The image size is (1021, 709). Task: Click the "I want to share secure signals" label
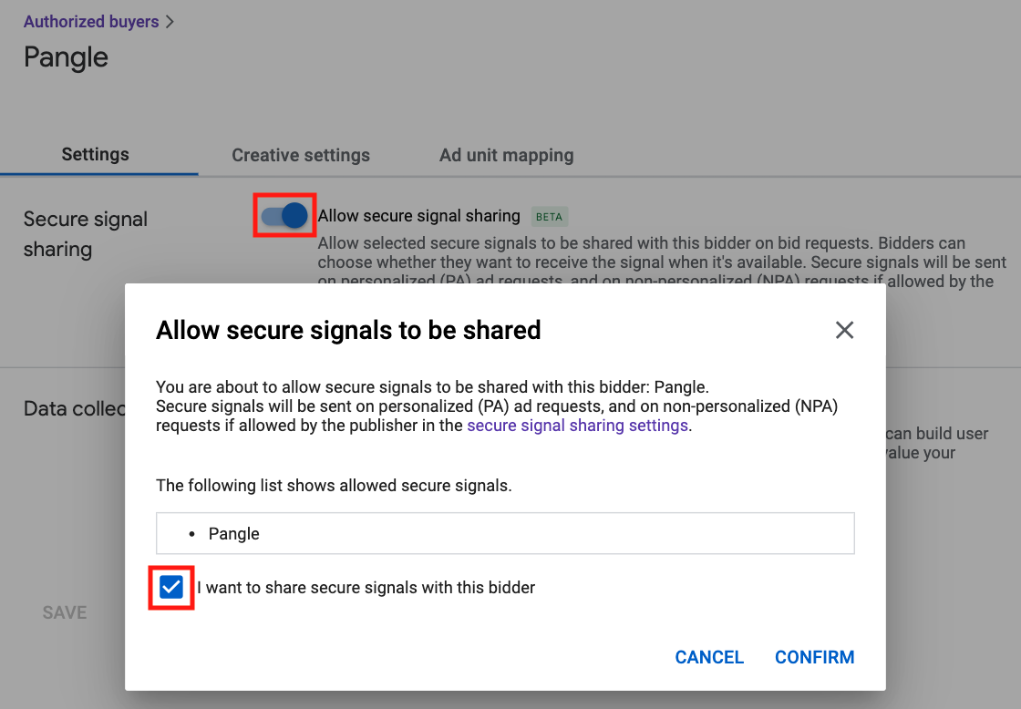click(366, 587)
